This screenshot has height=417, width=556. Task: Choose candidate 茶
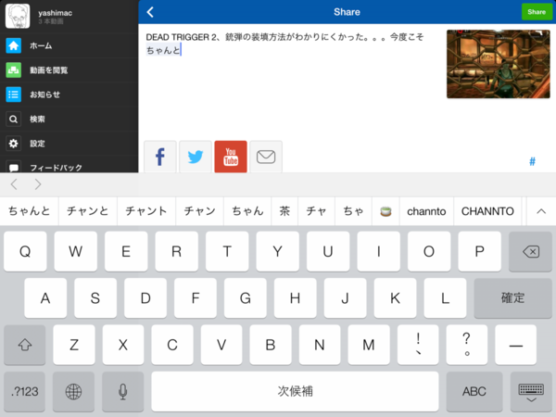(284, 211)
